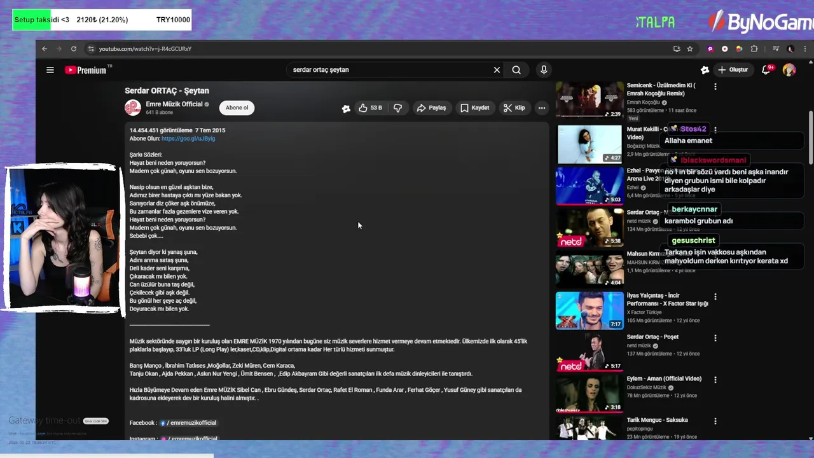This screenshot has height=458, width=814.
Task: Save the video with Kaydet
Action: [474, 108]
